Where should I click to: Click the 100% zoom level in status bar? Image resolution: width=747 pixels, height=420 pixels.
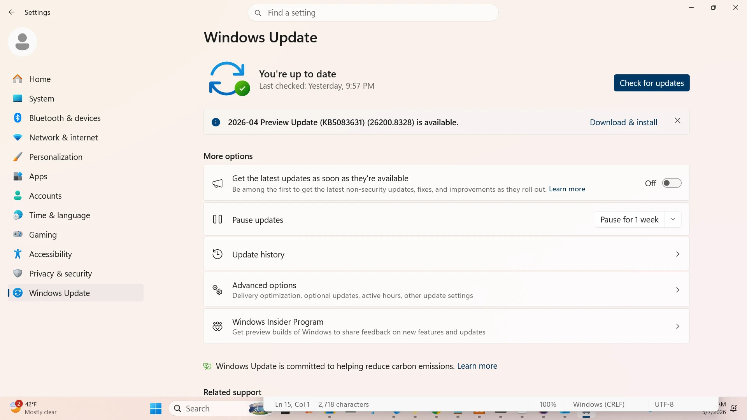tap(548, 404)
